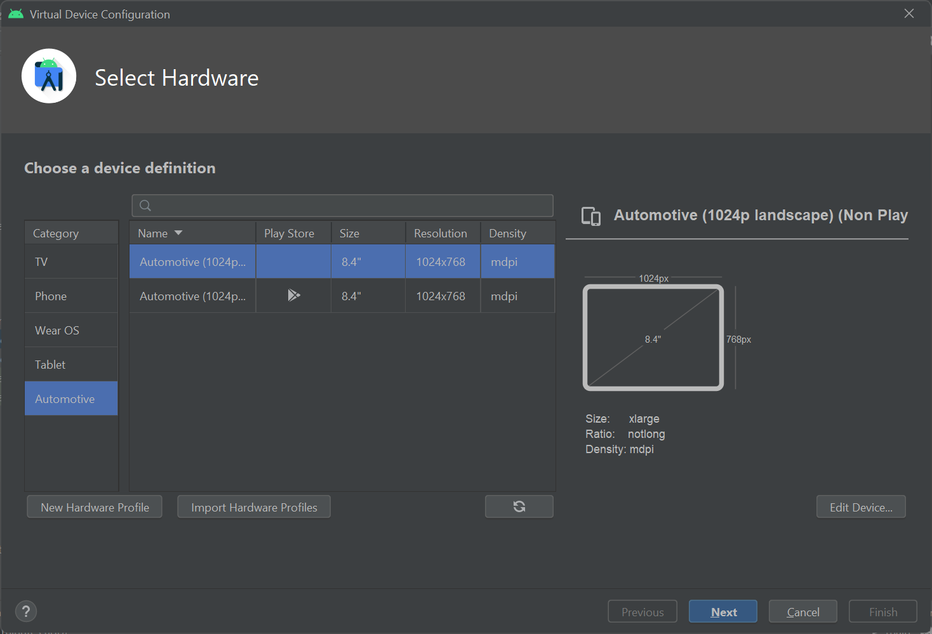The width and height of the screenshot is (932, 634).
Task: Click the refresh device list icon button
Action: [519, 506]
